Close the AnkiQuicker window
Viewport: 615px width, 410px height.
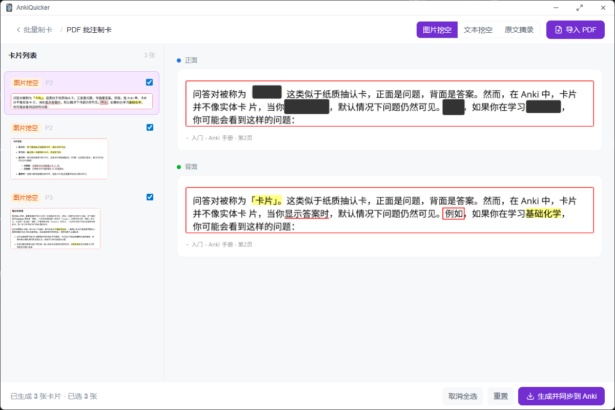[603, 8]
